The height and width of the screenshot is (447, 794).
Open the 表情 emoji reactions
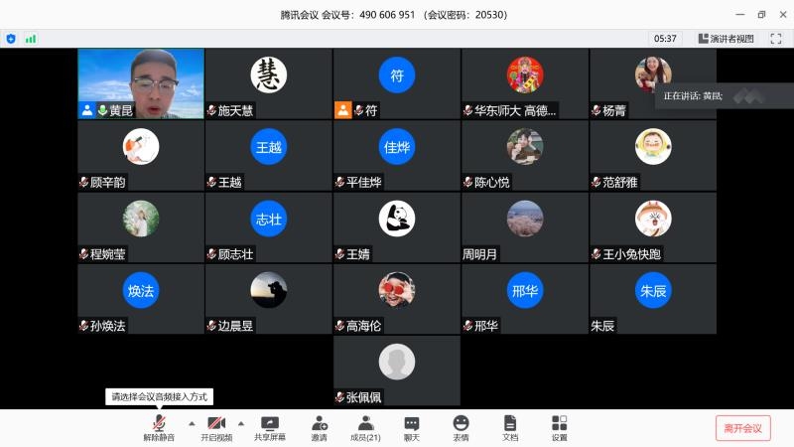click(x=461, y=427)
